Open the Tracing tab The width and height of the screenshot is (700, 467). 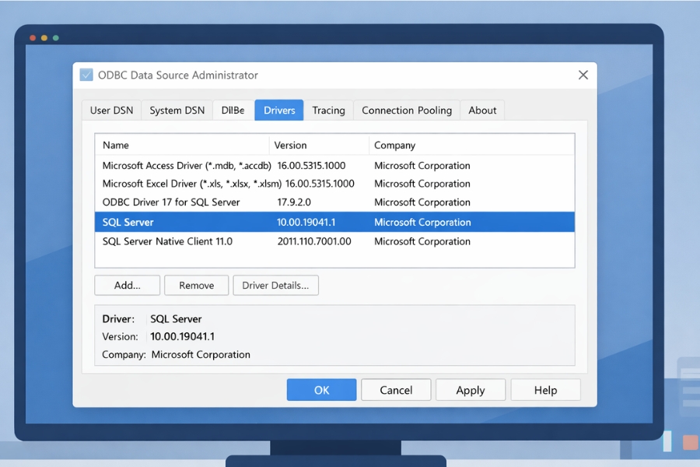point(329,110)
